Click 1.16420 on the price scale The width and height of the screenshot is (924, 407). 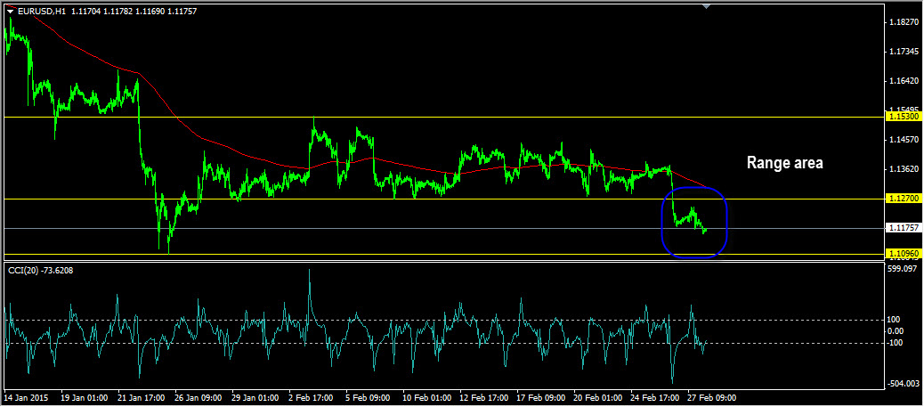904,81
